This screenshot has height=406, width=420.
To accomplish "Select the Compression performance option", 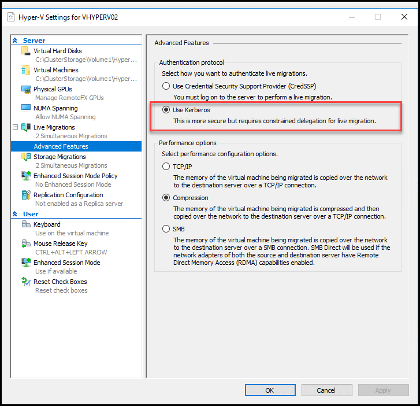I will pyautogui.click(x=166, y=198).
